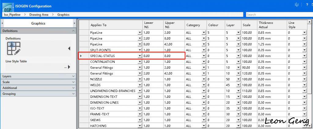Open the Definitions table grid icon

pos(13,48)
